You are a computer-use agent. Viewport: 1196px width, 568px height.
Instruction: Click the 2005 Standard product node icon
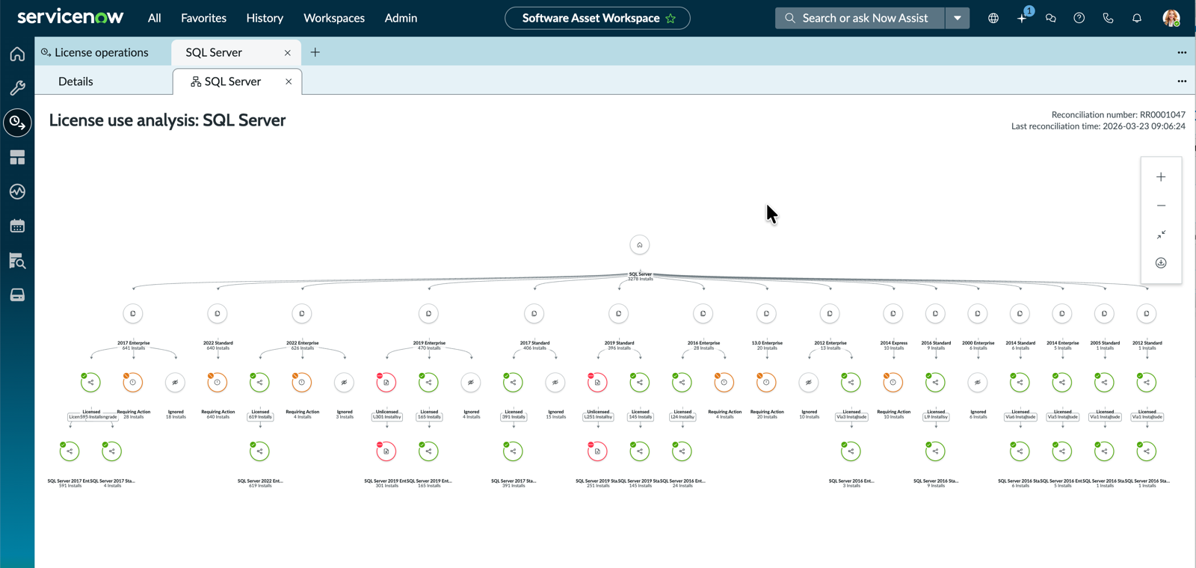tap(1104, 314)
